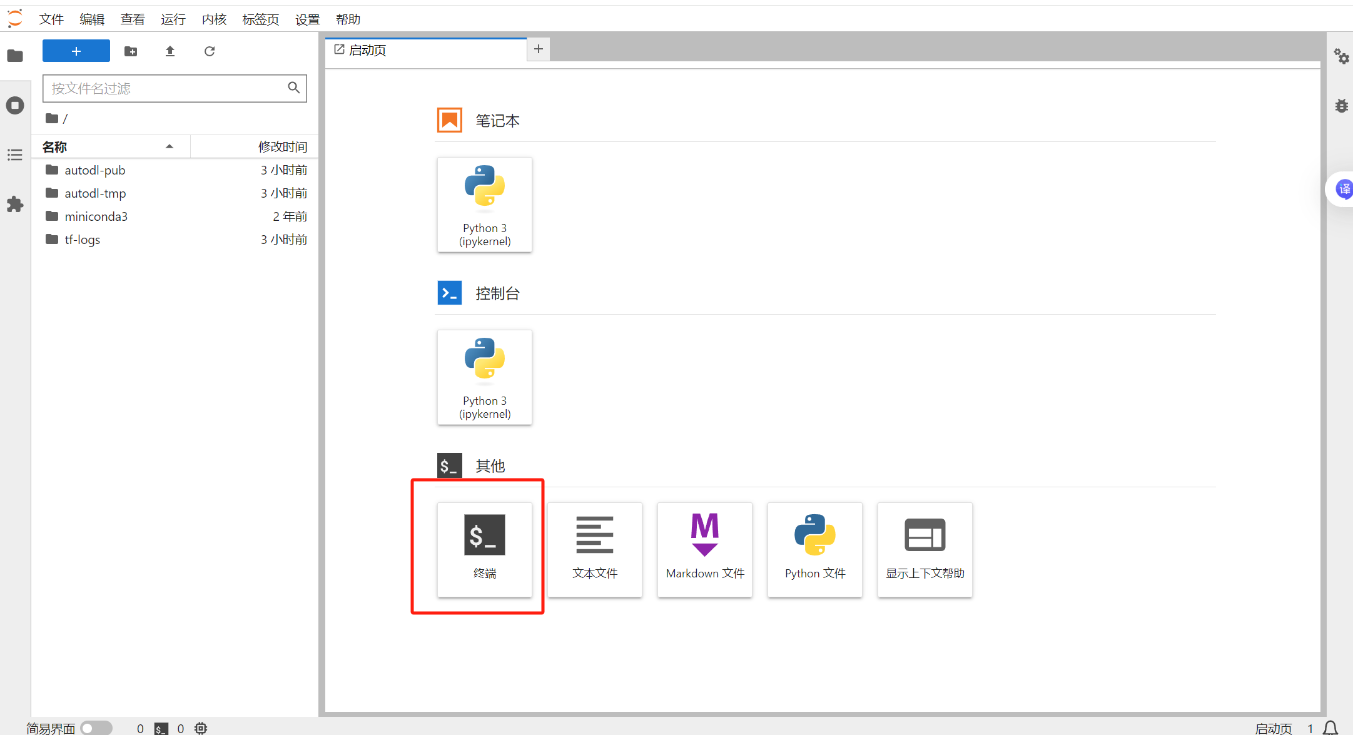The width and height of the screenshot is (1353, 735).
Task: Open table of contents sidebar
Action: pos(15,155)
